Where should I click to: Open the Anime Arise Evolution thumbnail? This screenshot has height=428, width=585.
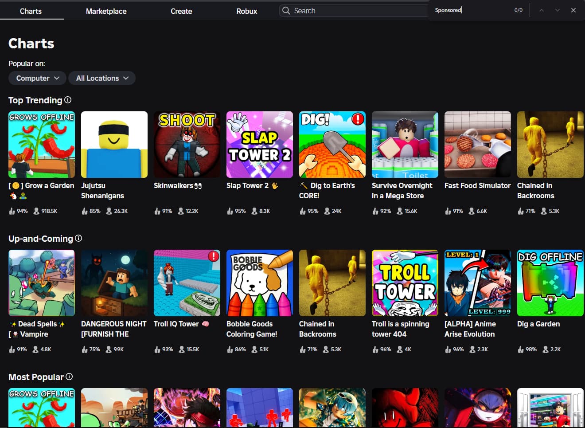[x=478, y=283]
